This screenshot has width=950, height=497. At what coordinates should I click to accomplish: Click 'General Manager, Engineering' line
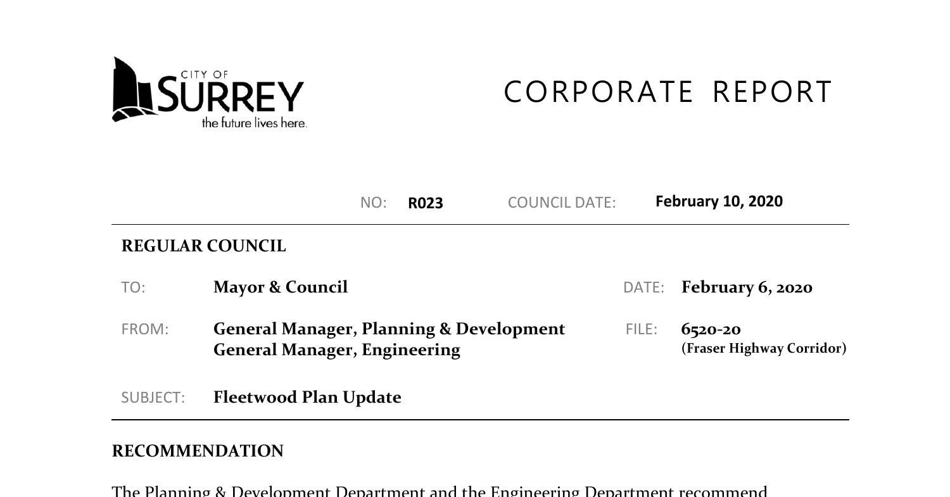336,350
